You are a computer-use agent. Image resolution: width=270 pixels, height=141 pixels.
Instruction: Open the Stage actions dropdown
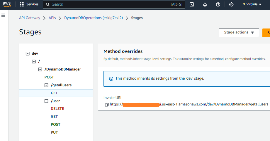pyautogui.click(x=239, y=33)
